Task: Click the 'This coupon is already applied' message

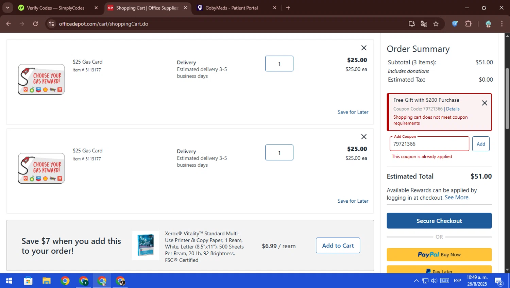Action: (422, 157)
